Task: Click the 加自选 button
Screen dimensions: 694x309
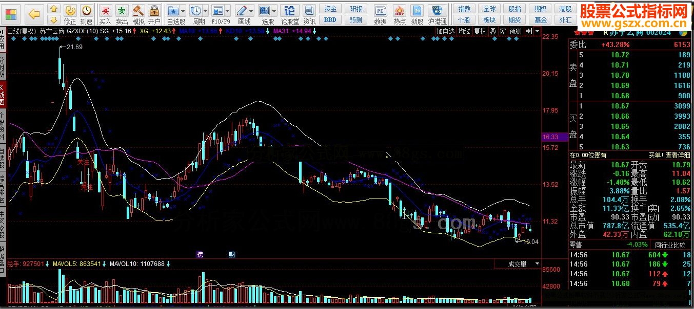Action: pos(445,31)
